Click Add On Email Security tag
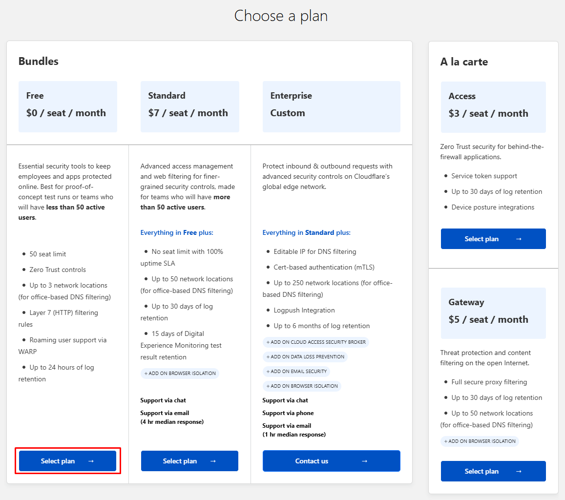565x500 pixels. [296, 371]
